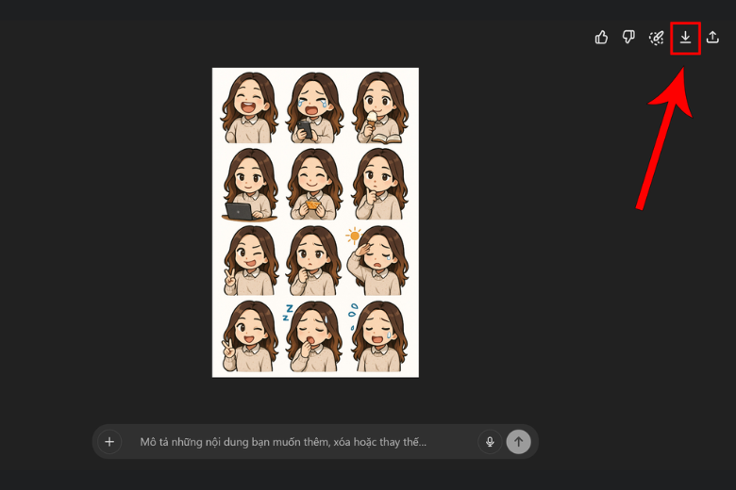
Task: Select the crying girl holding phone sticker
Action: [315, 107]
